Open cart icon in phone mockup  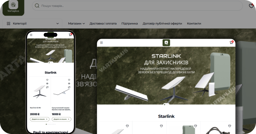tap(70, 35)
